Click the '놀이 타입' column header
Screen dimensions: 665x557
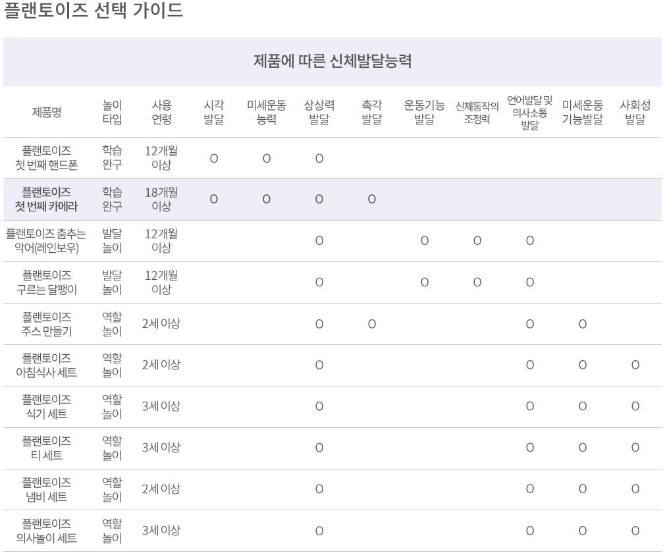coord(113,112)
